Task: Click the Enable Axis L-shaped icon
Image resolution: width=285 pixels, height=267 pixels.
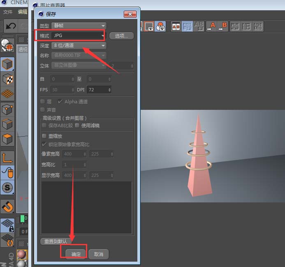Action: (x=7, y=158)
